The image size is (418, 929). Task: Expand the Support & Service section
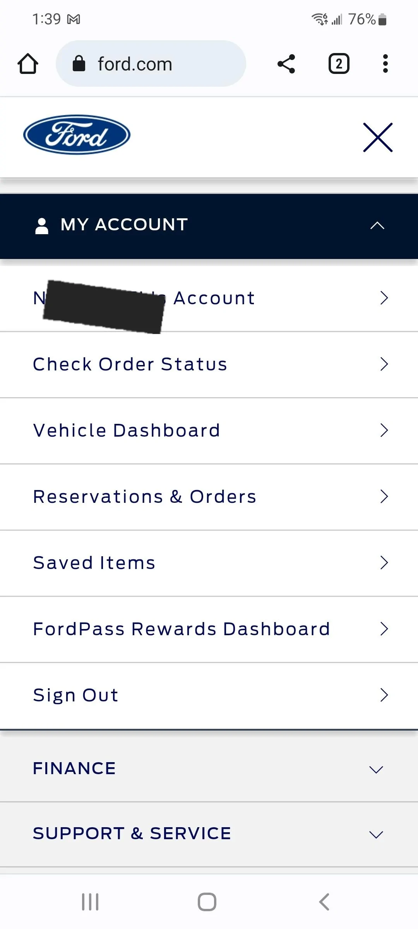209,834
